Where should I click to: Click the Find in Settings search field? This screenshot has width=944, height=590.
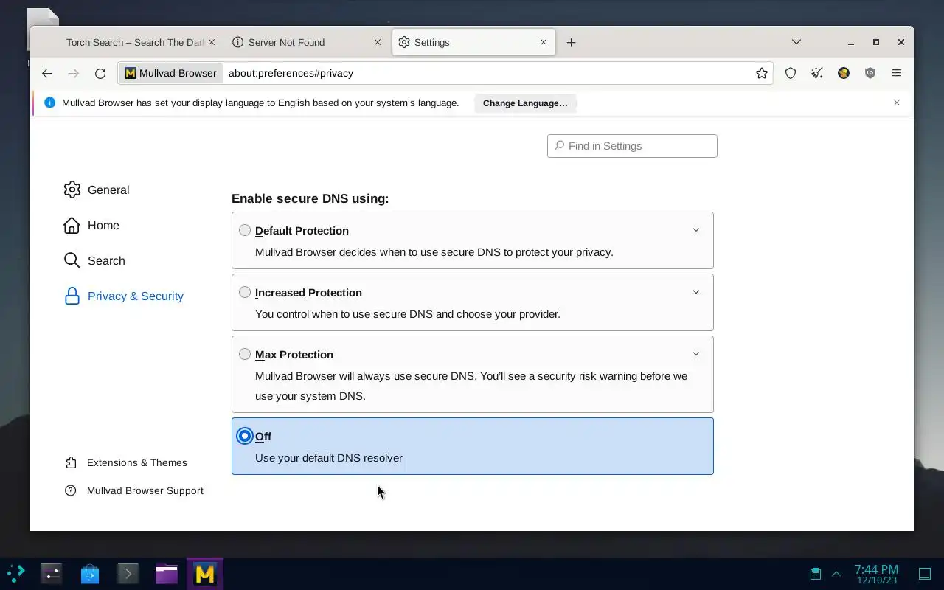[x=632, y=146]
